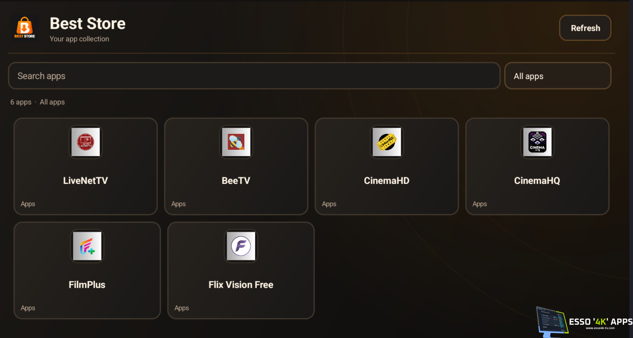Focus the Search apps field
The image size is (633, 338).
pyautogui.click(x=254, y=76)
